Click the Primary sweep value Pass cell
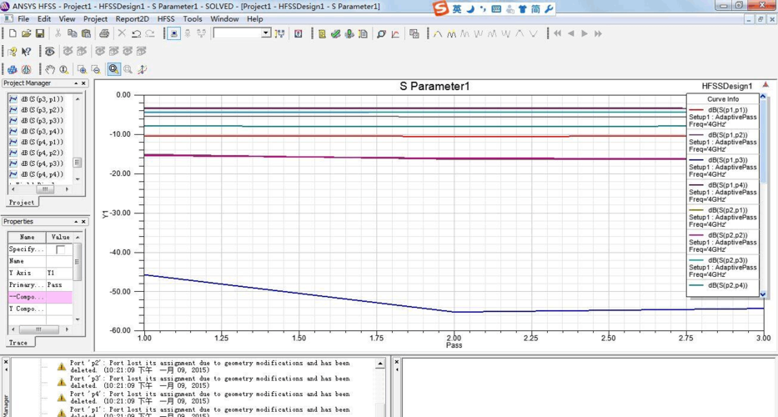This screenshot has height=417, width=778. (x=59, y=285)
